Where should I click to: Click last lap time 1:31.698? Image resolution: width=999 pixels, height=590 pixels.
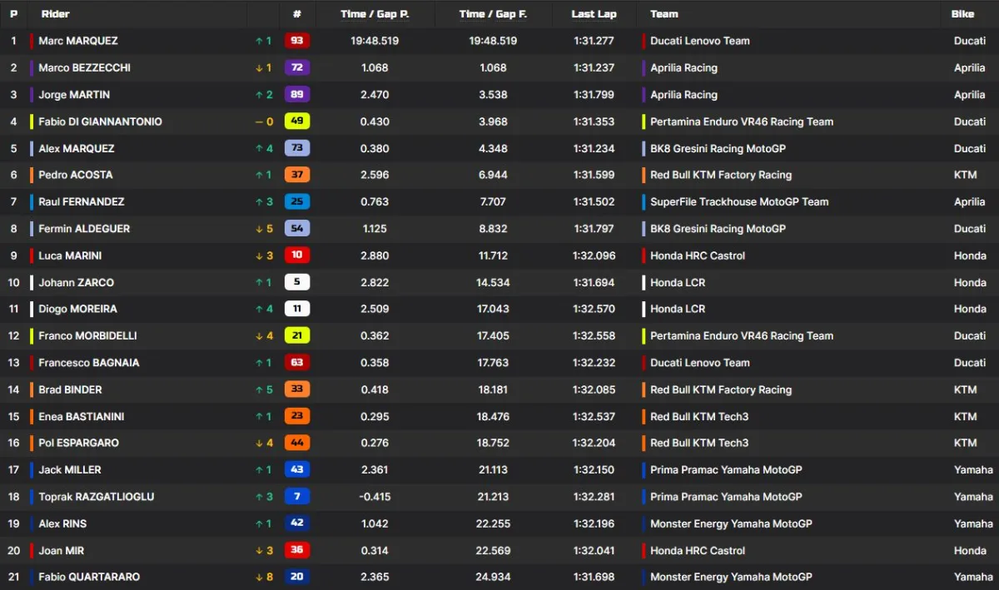click(594, 577)
